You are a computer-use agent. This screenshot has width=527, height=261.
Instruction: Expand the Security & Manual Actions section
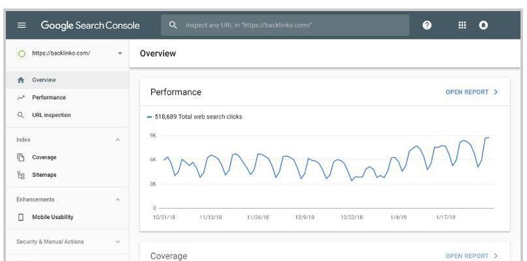pyautogui.click(x=118, y=241)
